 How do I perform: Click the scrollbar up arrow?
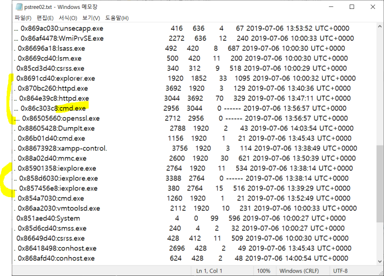[x=380, y=26]
